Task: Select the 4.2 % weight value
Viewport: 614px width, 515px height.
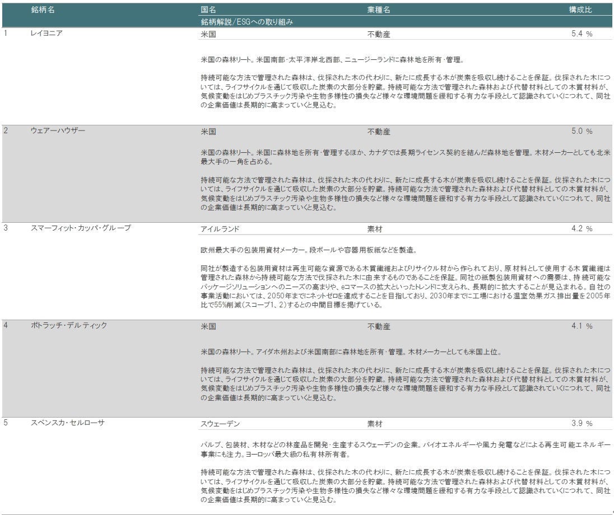Action: click(x=582, y=229)
